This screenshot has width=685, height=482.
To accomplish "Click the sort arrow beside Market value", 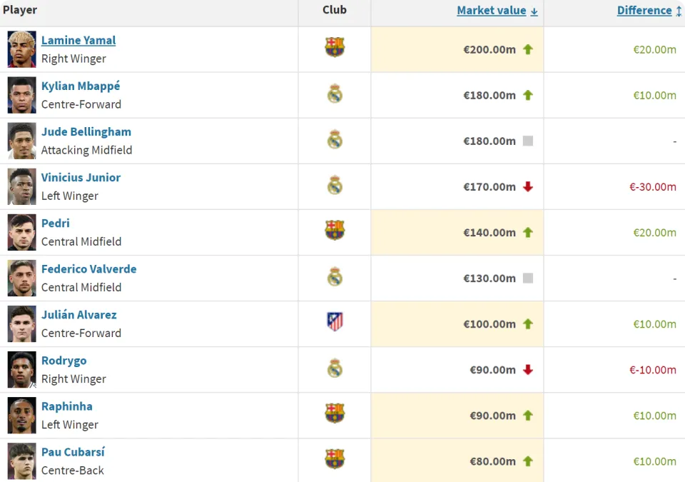I will click(534, 11).
